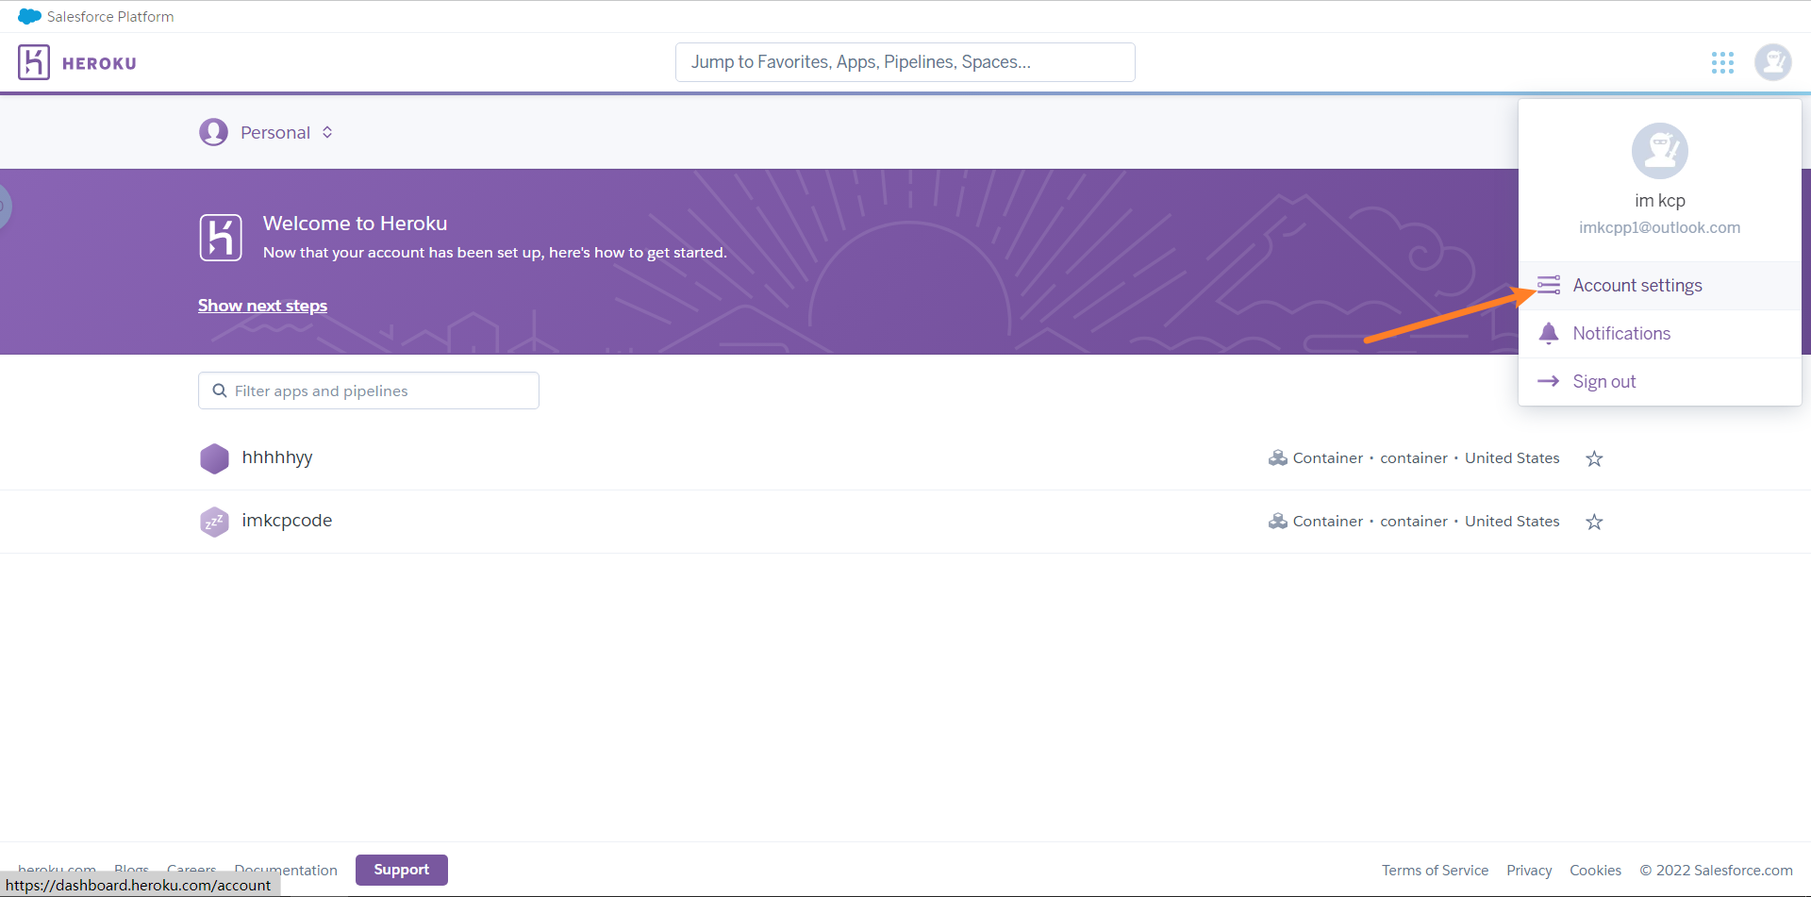Star the imkcpcode app as favorite
The width and height of the screenshot is (1811, 897).
click(x=1594, y=522)
